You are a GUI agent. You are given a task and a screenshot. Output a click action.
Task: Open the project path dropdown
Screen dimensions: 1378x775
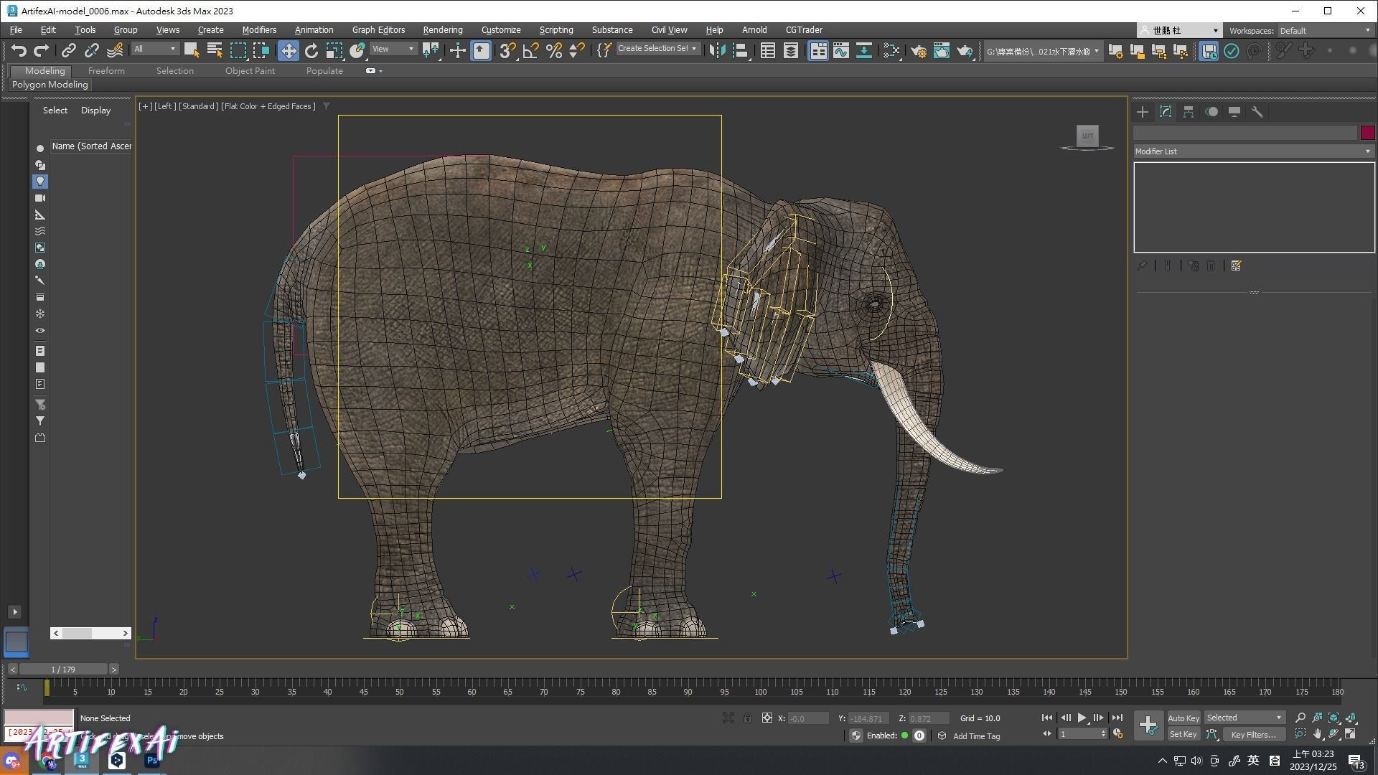click(x=1042, y=51)
